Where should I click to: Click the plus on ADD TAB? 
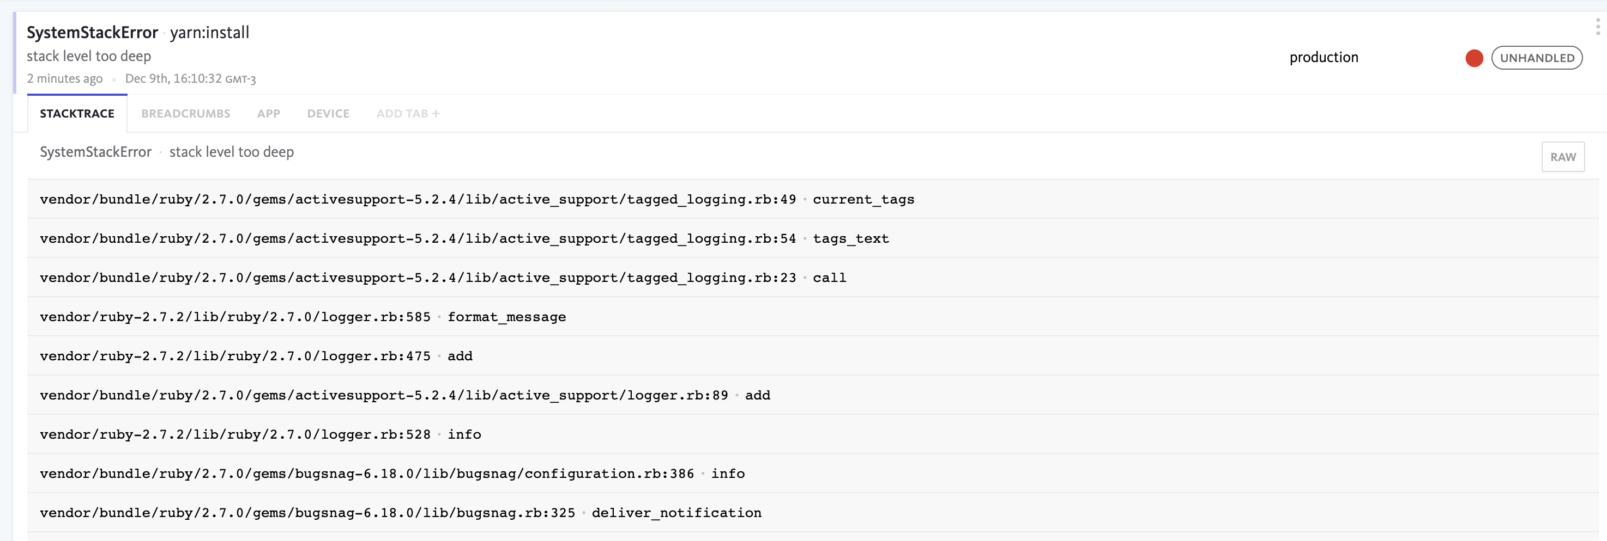tap(436, 113)
